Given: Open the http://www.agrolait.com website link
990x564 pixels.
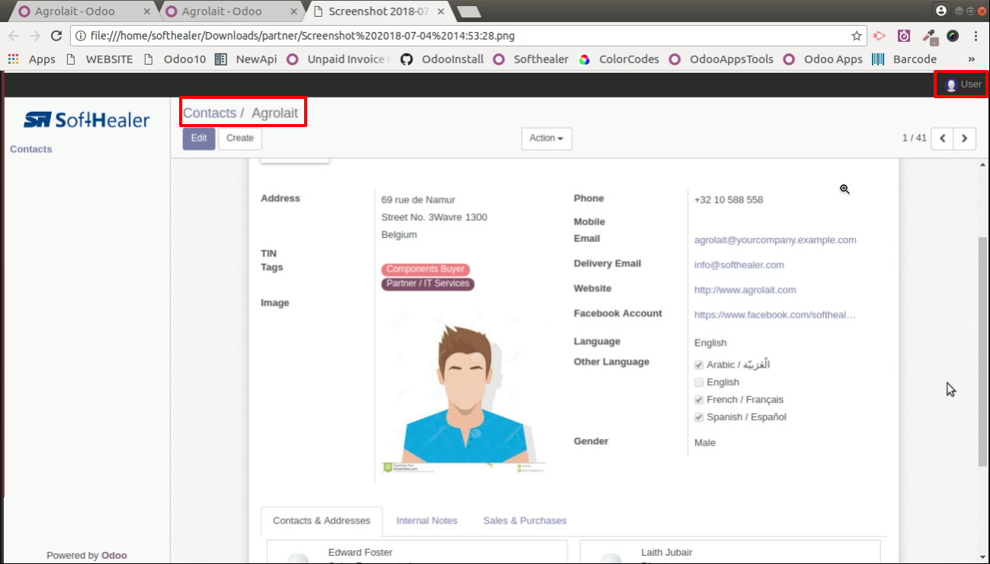Looking at the screenshot, I should [x=745, y=290].
